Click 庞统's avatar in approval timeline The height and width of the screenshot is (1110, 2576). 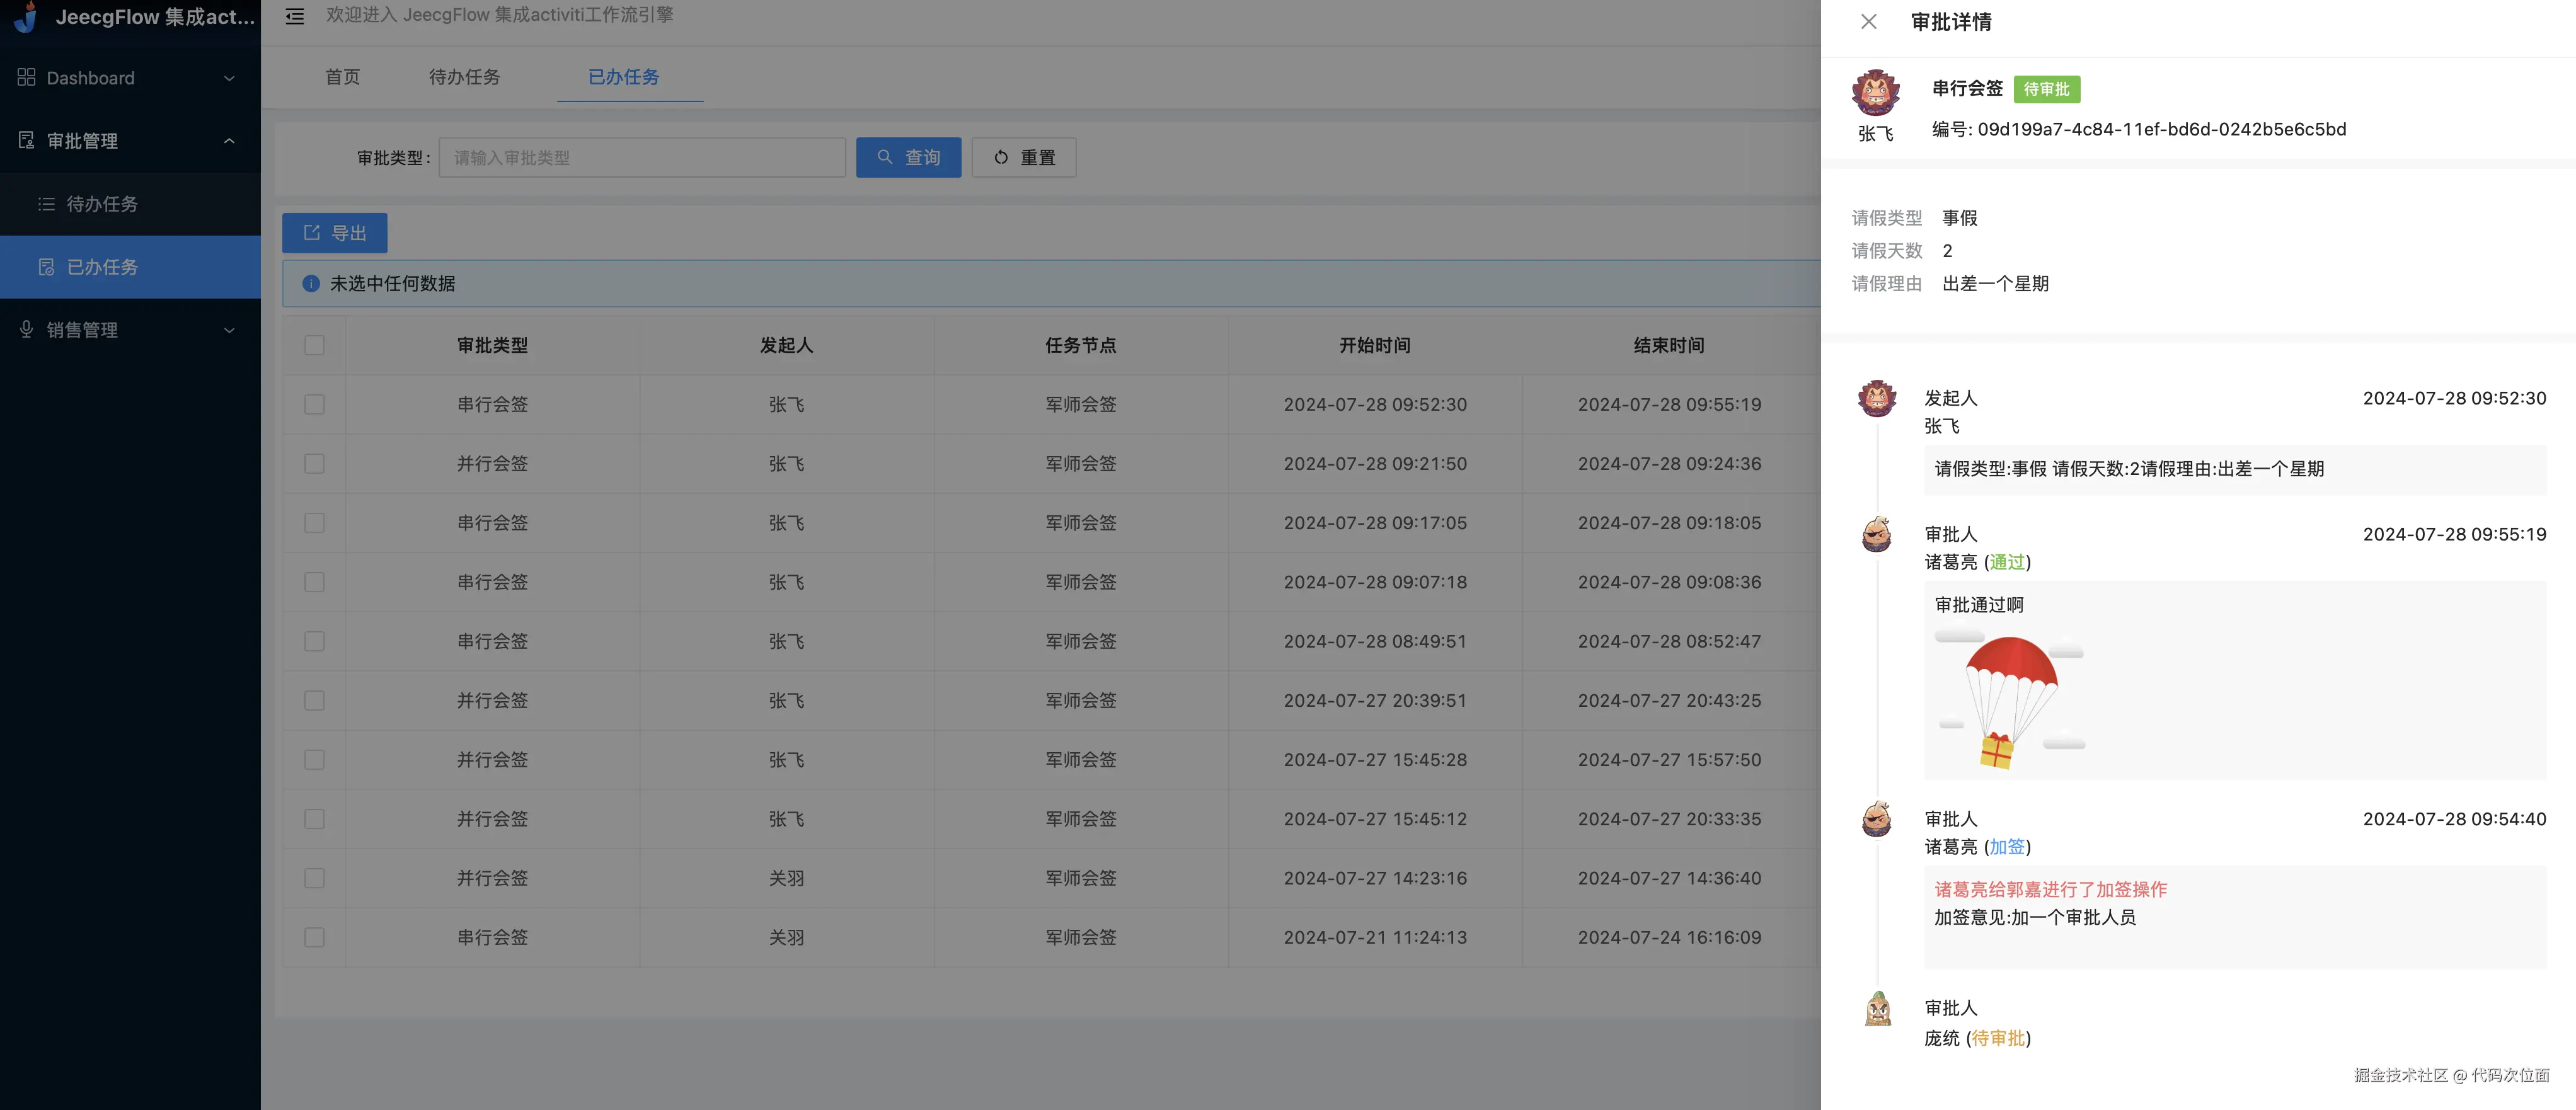coord(1878,1009)
